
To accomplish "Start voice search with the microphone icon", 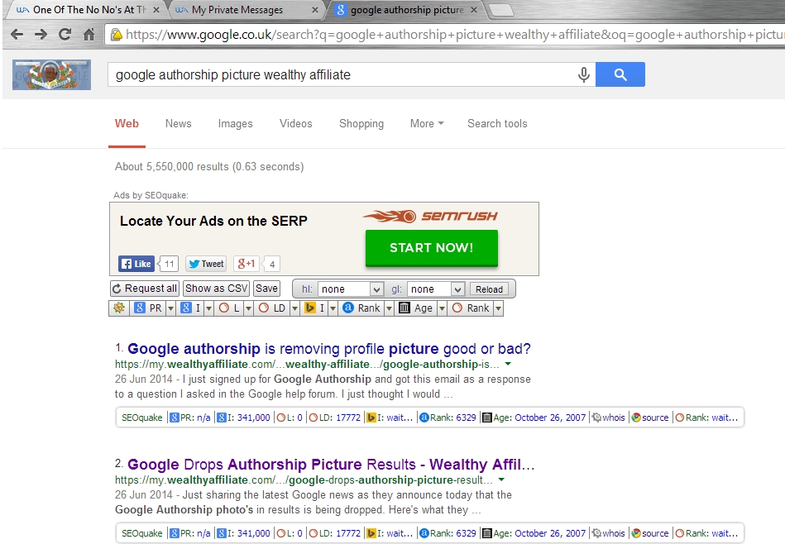I will click(x=584, y=74).
